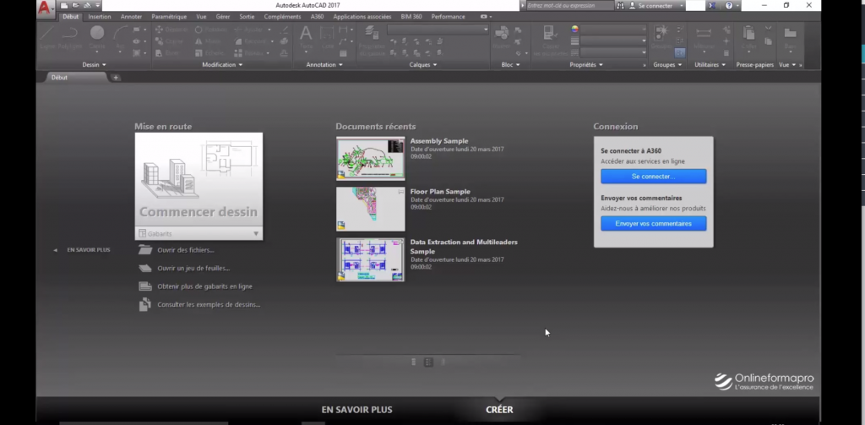Open the AutoCAD application menu (red A)
The width and height of the screenshot is (865, 425).
tap(46, 8)
